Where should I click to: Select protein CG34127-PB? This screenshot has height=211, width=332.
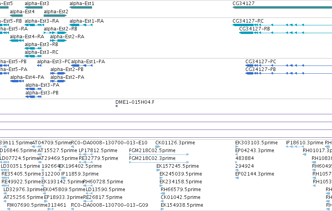[x=261, y=69]
